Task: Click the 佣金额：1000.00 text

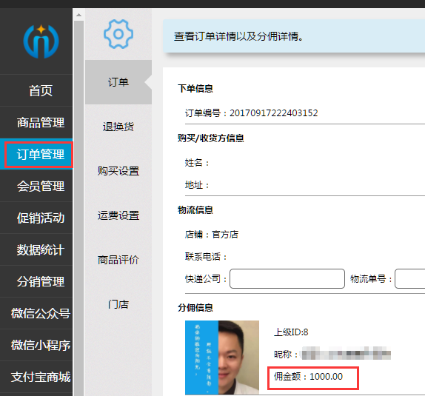Action: point(308,377)
